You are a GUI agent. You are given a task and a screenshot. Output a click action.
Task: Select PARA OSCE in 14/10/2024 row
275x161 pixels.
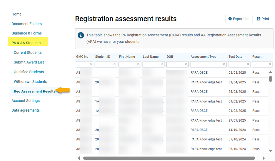[x=199, y=130]
